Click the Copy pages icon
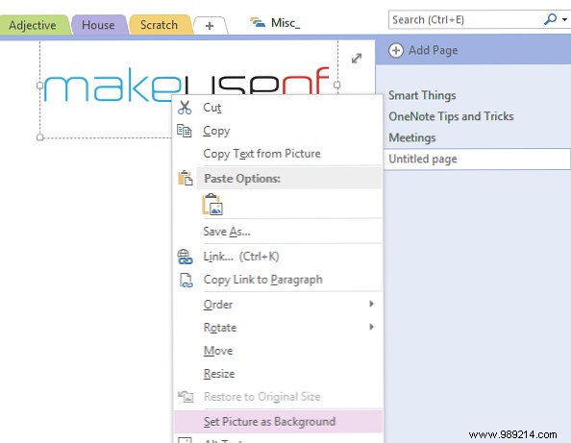The width and height of the screenshot is (571, 443). (185, 131)
